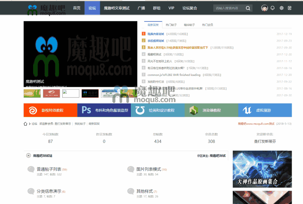This screenshot has height=204, width=303.
Task: Click the cube icon on 渲染器教程 banner
Action: tap(194, 110)
